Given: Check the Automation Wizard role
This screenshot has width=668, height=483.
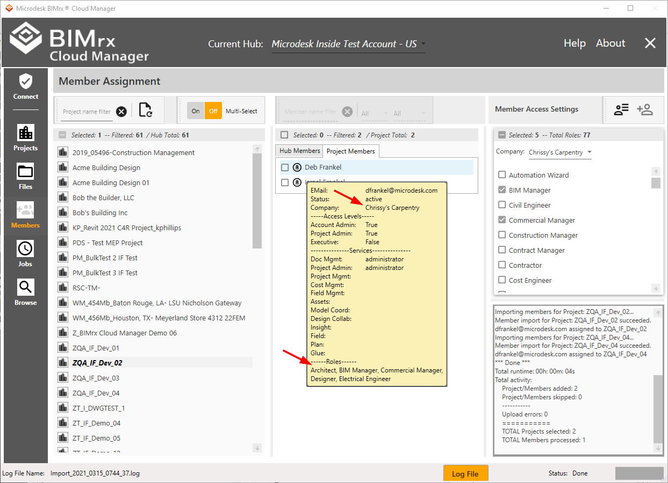Looking at the screenshot, I should (502, 175).
